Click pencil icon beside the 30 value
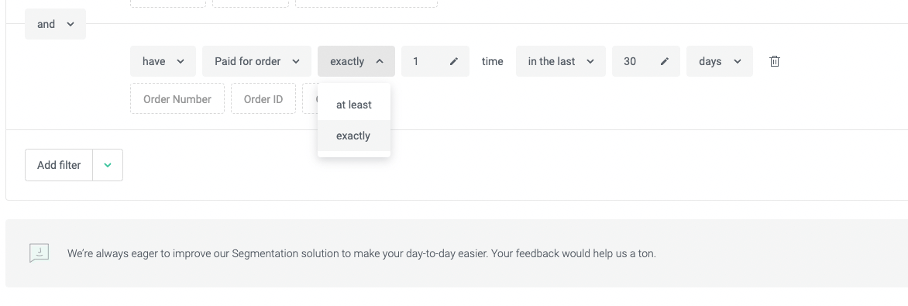 [x=665, y=61]
